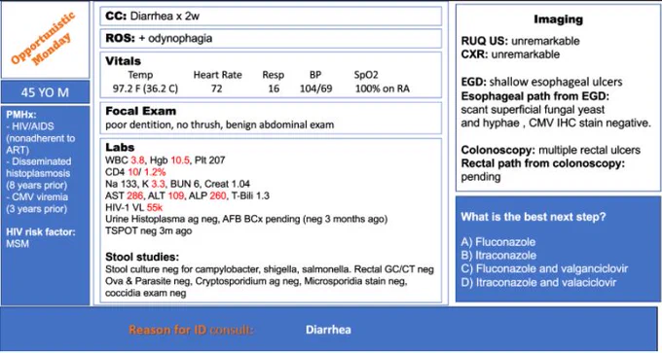The width and height of the screenshot is (662, 353).
Task: Click the 'CMV viremia (3 years prior)' entry
Action: pyautogui.click(x=37, y=203)
